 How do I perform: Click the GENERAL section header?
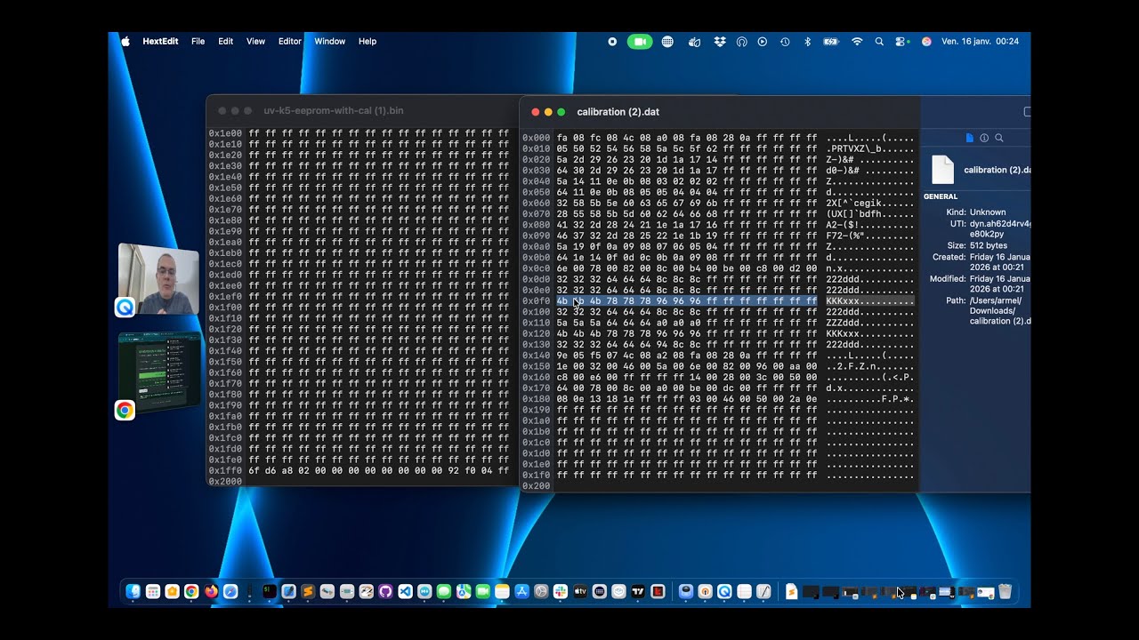[941, 196]
